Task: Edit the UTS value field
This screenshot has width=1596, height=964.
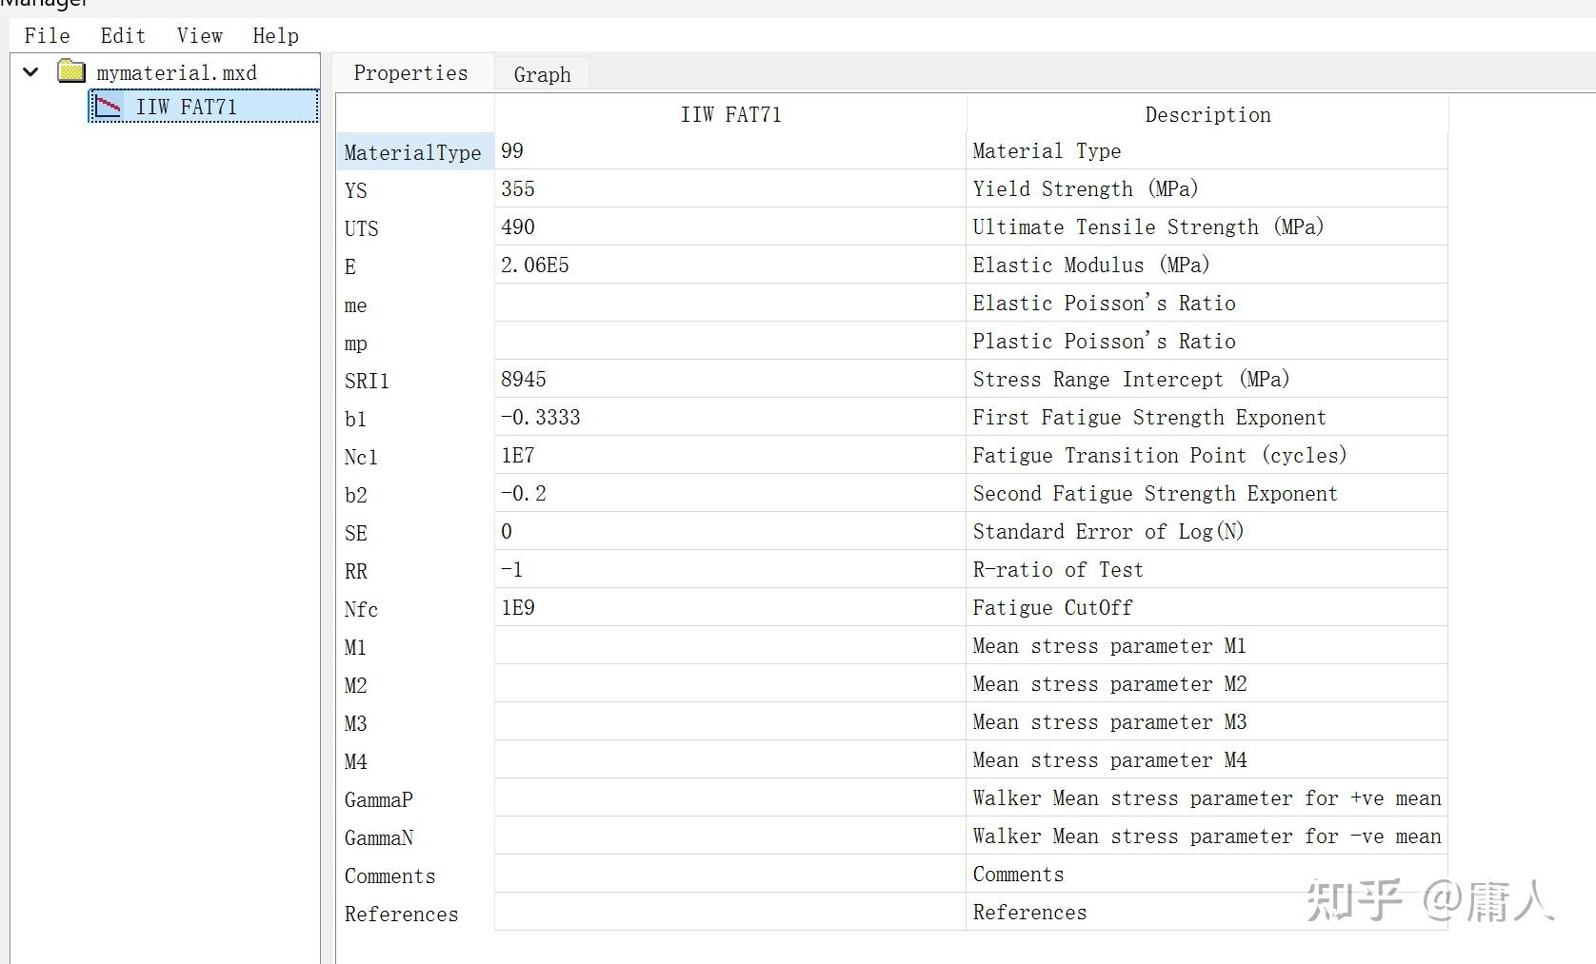Action: pos(729,227)
